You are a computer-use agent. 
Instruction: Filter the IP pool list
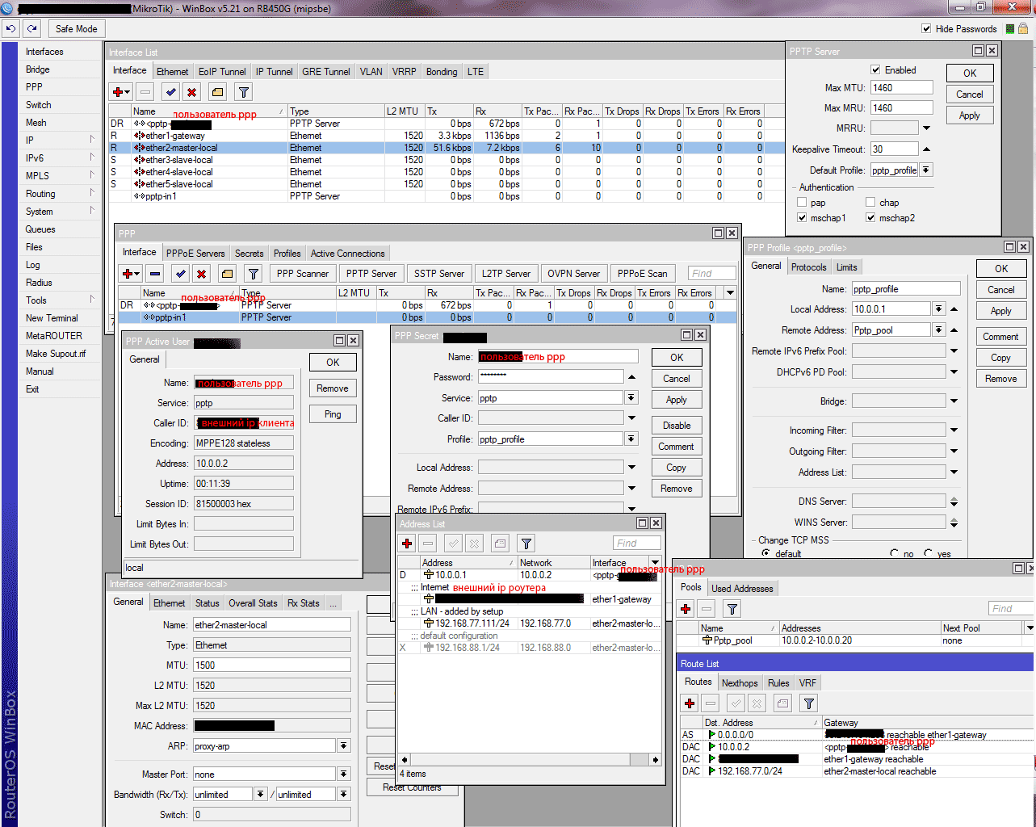pos(732,608)
